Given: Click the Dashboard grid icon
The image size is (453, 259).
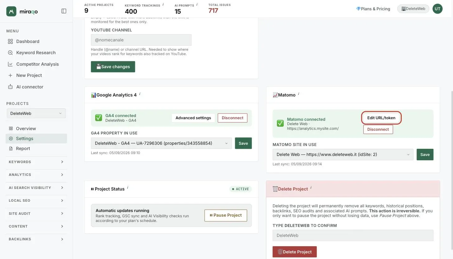Looking at the screenshot, I should click(10, 41).
